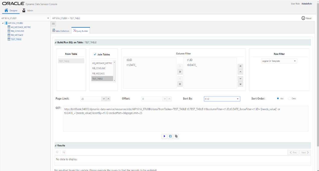Click the RIB_MESSAGE table icon in tree
The height and width of the screenshot is (171, 319).
[x=9, y=35]
